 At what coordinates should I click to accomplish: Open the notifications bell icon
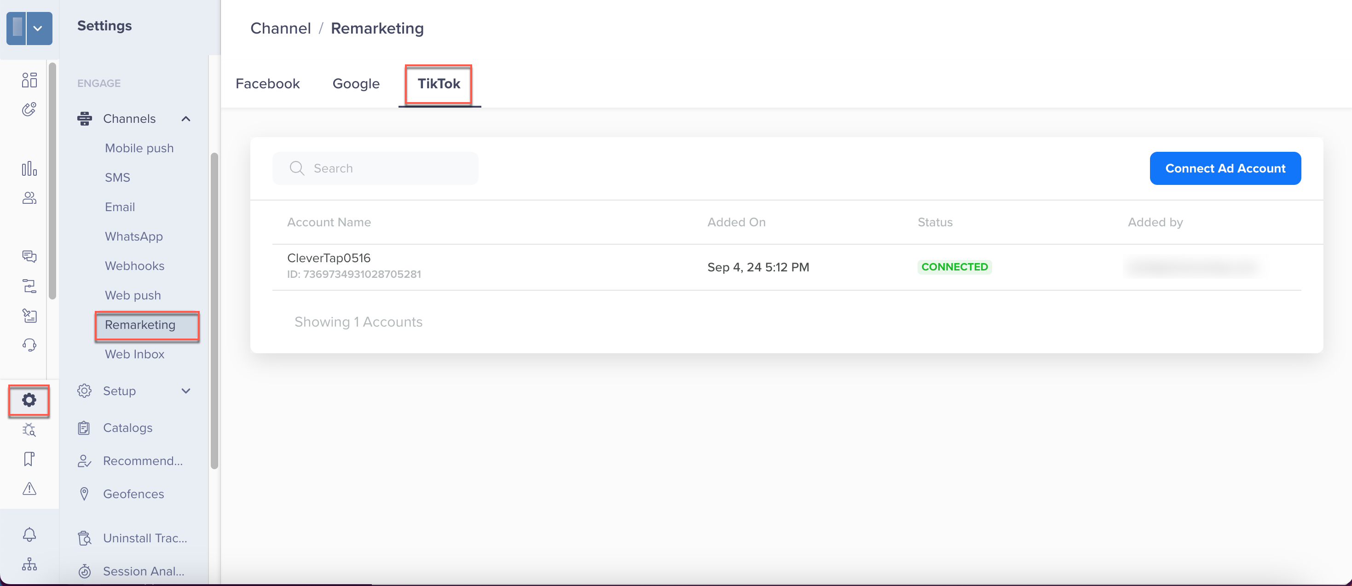point(29,534)
